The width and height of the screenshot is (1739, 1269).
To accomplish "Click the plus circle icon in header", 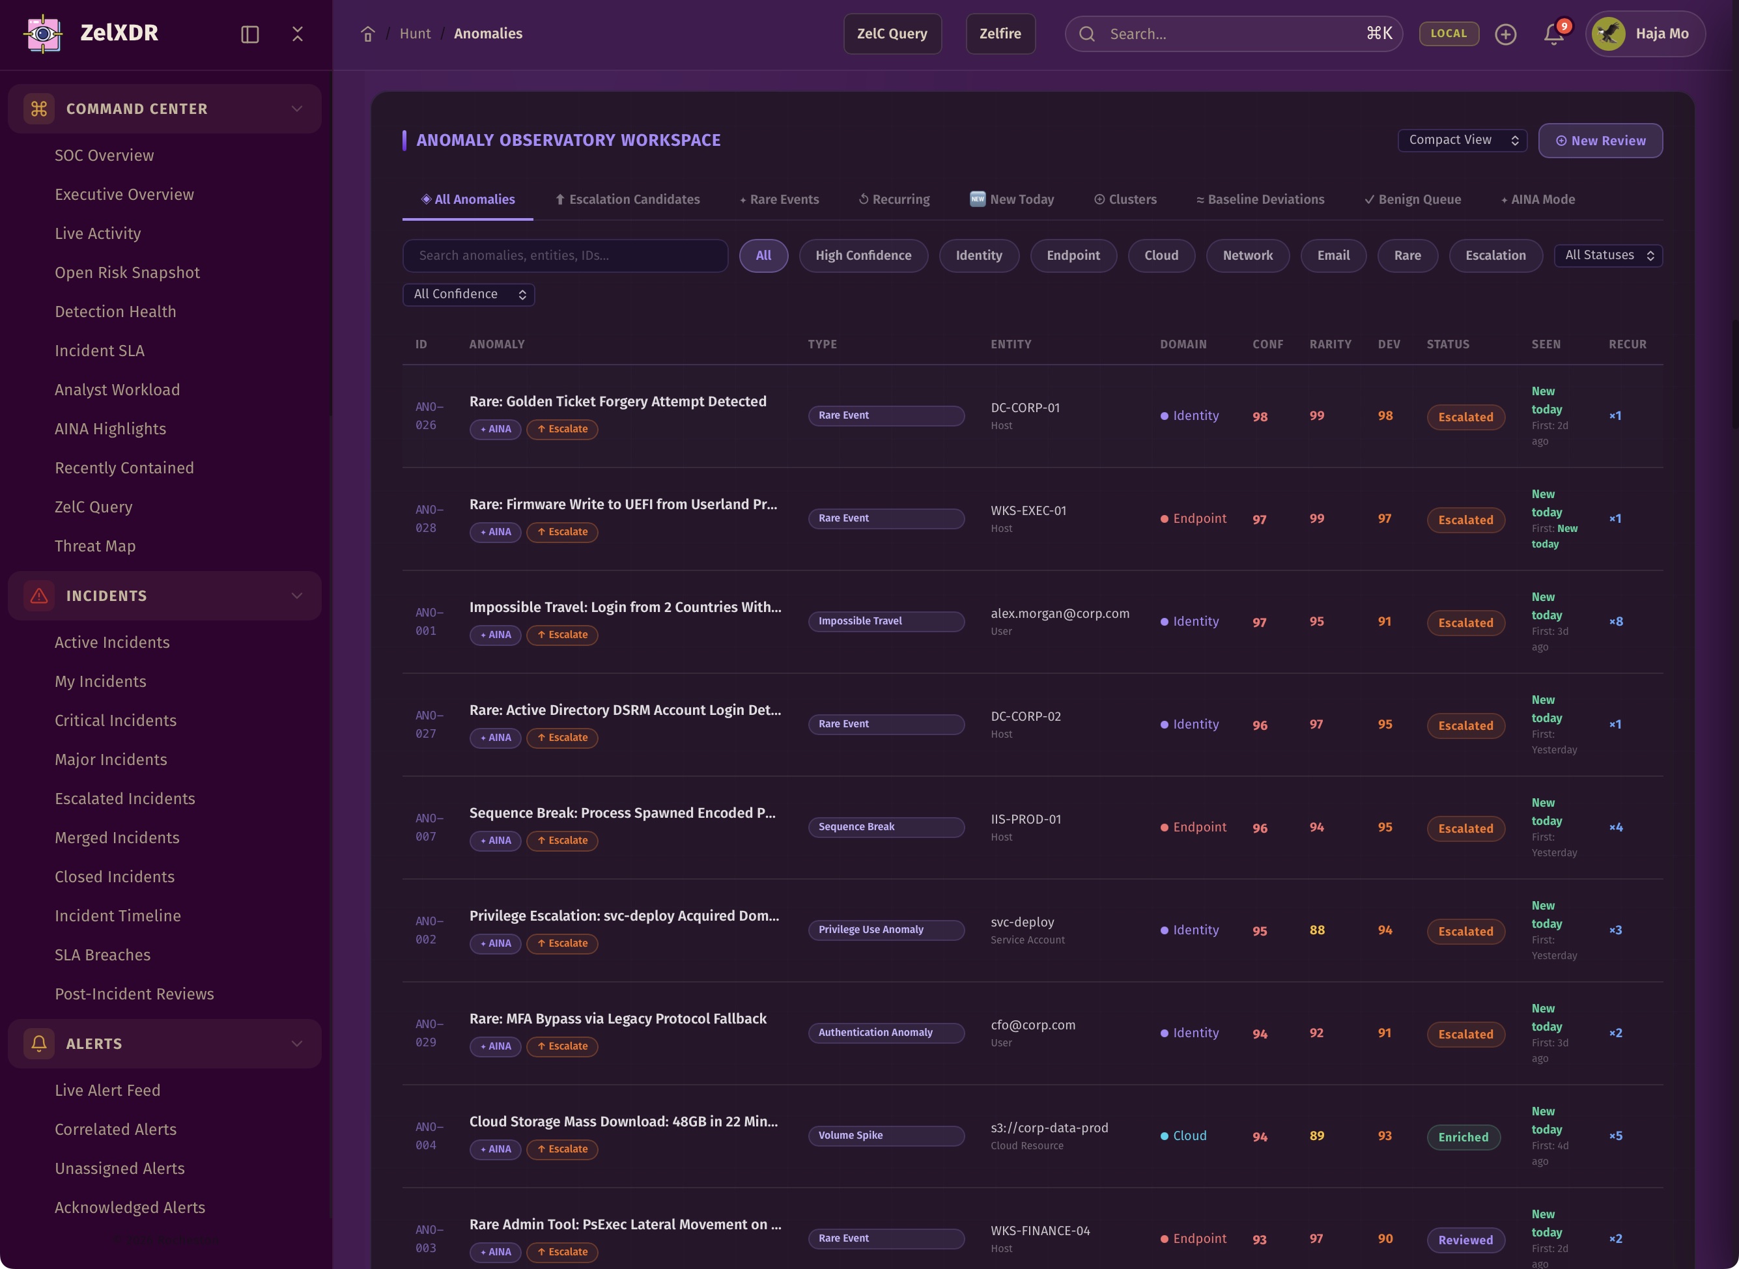I will 1505,34.
